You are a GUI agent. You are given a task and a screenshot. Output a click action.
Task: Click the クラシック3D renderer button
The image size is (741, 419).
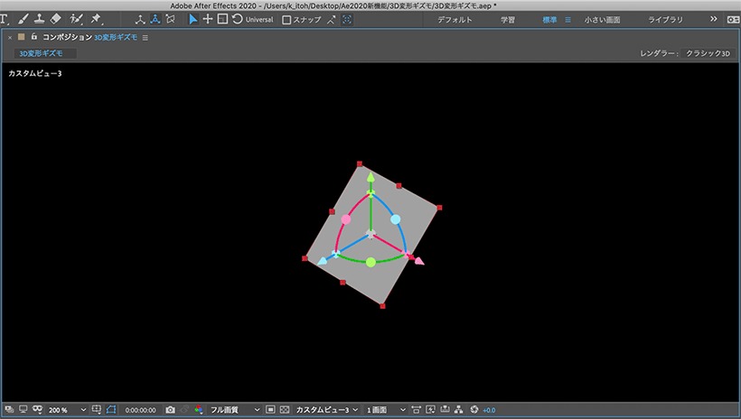[708, 53]
